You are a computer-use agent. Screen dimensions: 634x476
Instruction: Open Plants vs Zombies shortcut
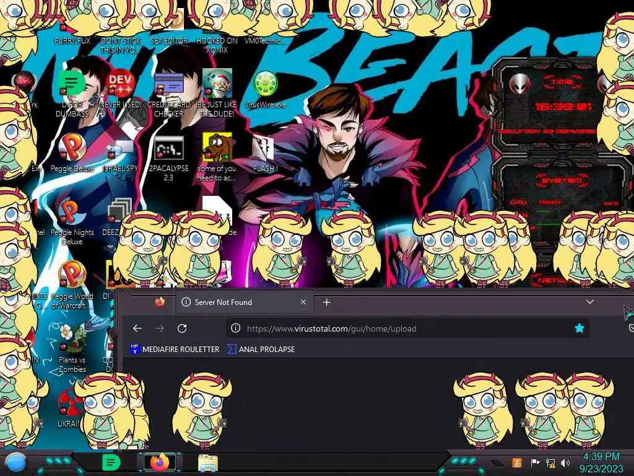(72, 339)
